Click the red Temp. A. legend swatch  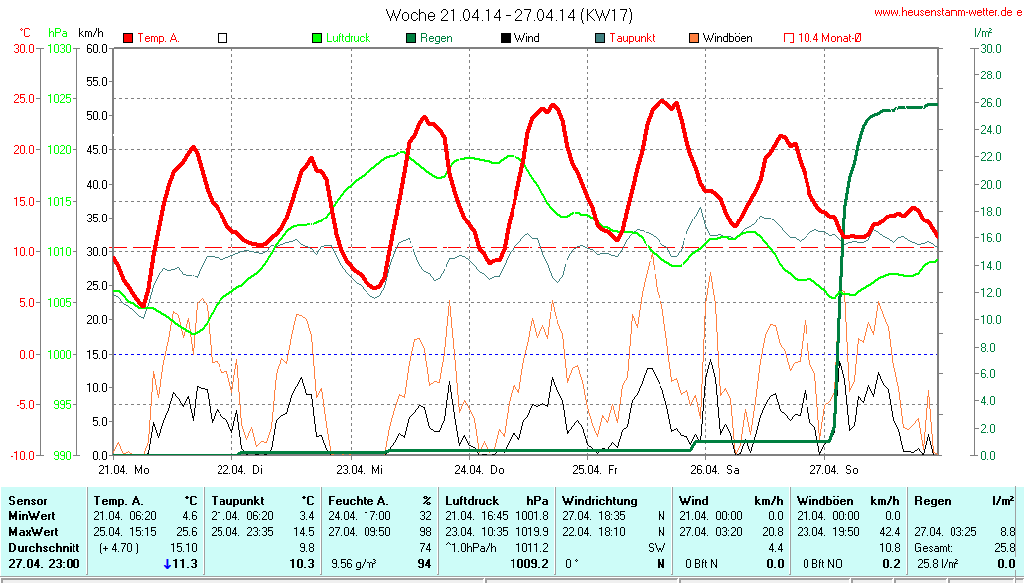[x=128, y=38]
